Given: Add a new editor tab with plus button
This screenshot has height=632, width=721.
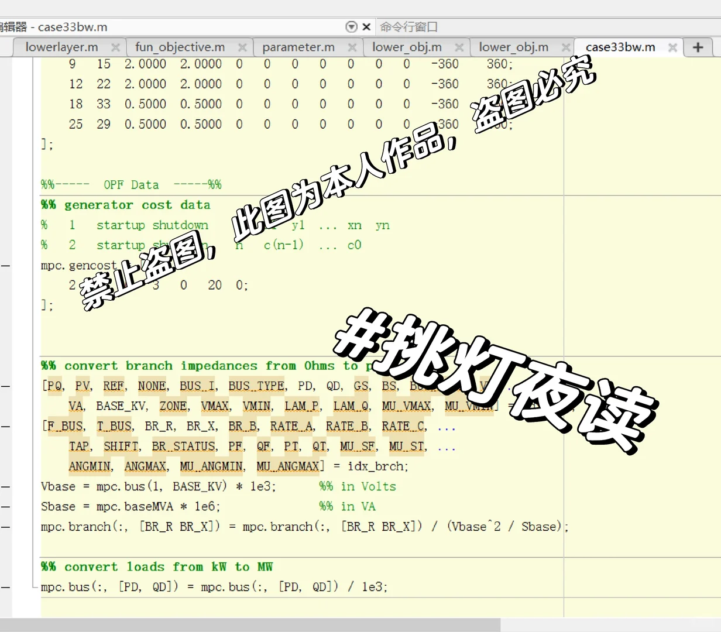Looking at the screenshot, I should coord(698,47).
